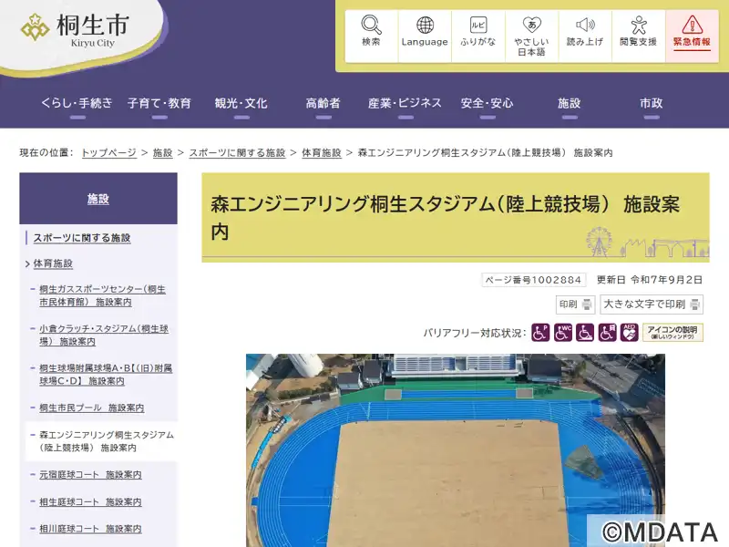The width and height of the screenshot is (729, 547).
Task: Expand the 安全・安心 navigation menu
Action: (487, 103)
